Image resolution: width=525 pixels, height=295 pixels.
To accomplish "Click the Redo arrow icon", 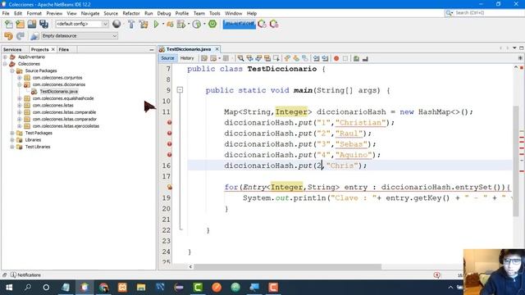I will (21, 36).
